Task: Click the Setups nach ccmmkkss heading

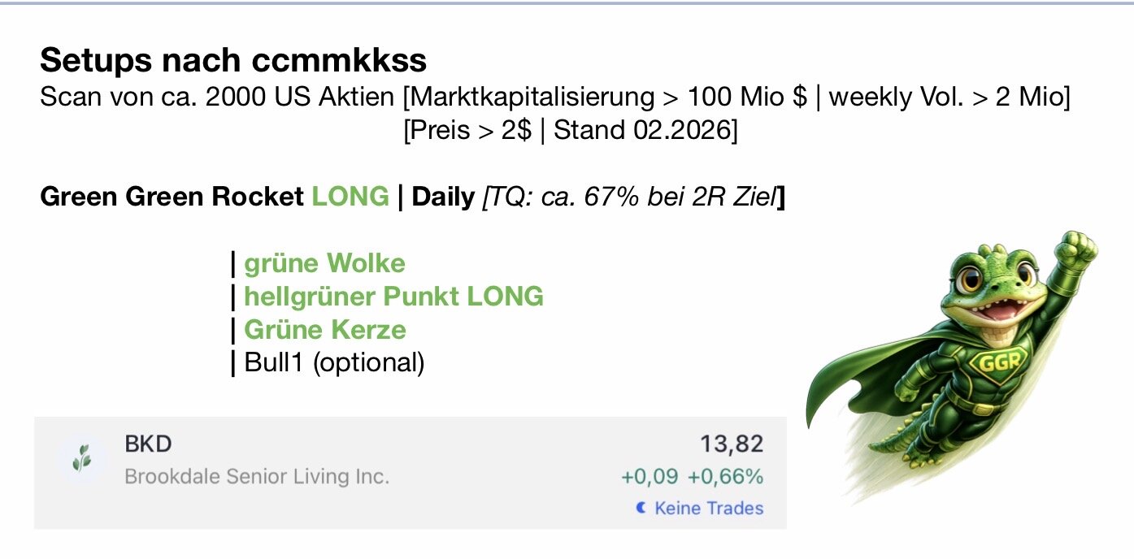Action: coord(233,59)
